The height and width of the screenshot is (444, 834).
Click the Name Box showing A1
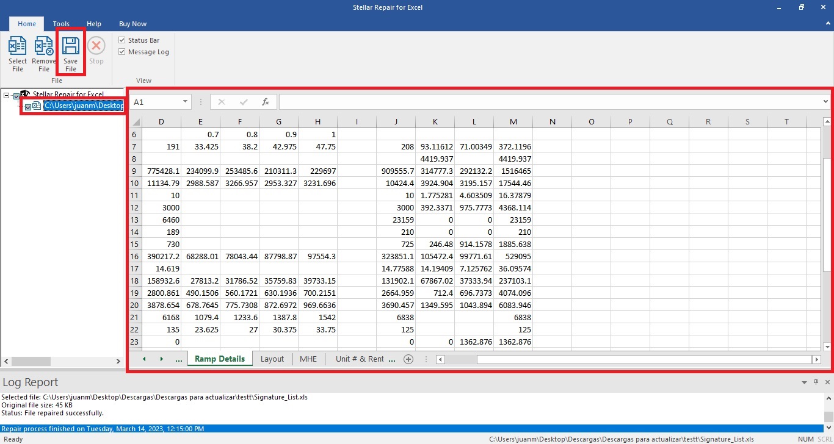156,102
